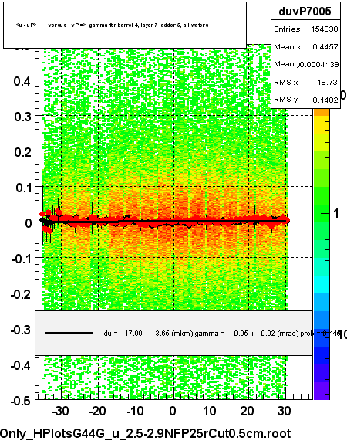Click the x-axis label 20

point(247,411)
